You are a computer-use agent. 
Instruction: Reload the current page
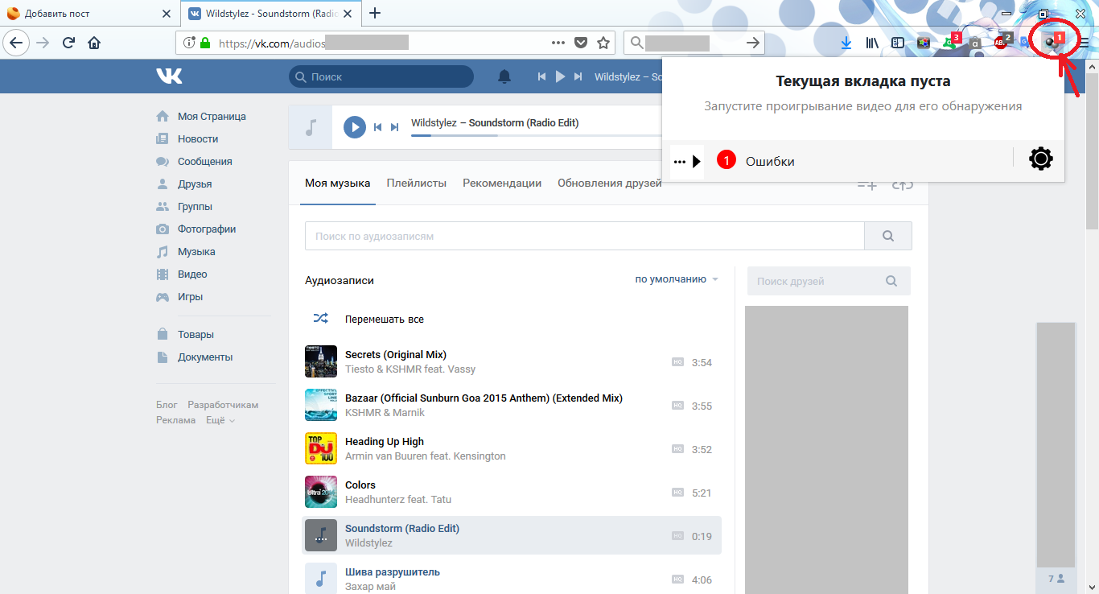pos(68,43)
